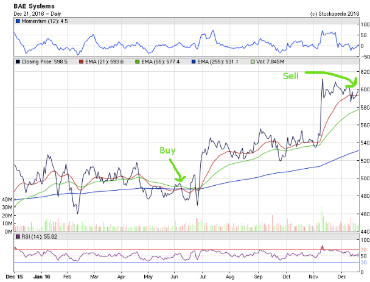
Task: Click the dark Closing Price legend square
Action: pos(18,62)
